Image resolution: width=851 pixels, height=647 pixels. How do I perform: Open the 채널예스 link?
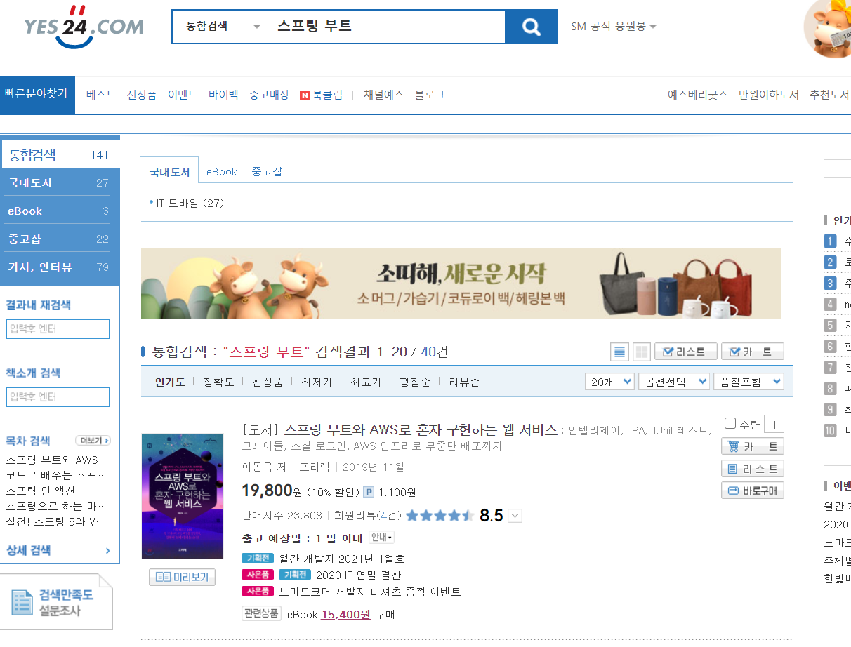(x=383, y=95)
